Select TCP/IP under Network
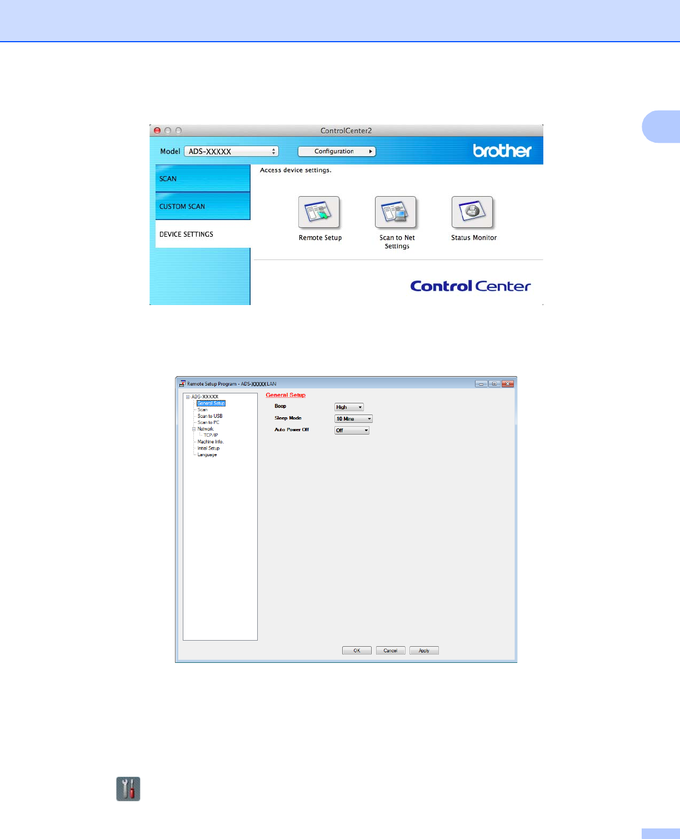The height and width of the screenshot is (839, 680). point(211,436)
